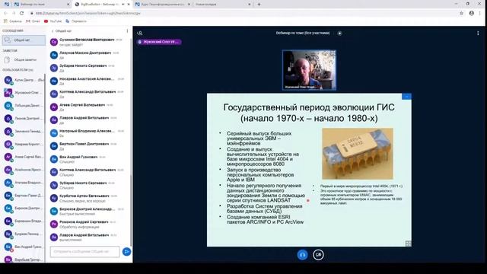Select user Ван Андрей in the users list
487x274 pixels.
[x=24, y=247]
